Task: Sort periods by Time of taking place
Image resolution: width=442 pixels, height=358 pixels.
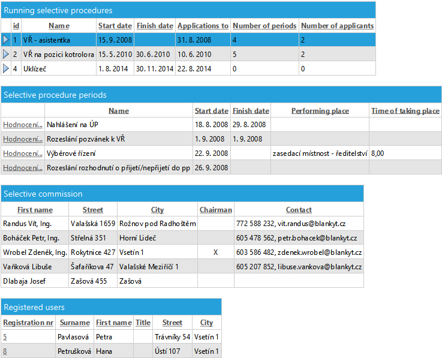Action: (x=405, y=111)
